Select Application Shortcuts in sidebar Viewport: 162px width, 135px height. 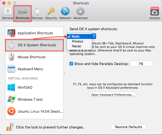tap(34, 33)
